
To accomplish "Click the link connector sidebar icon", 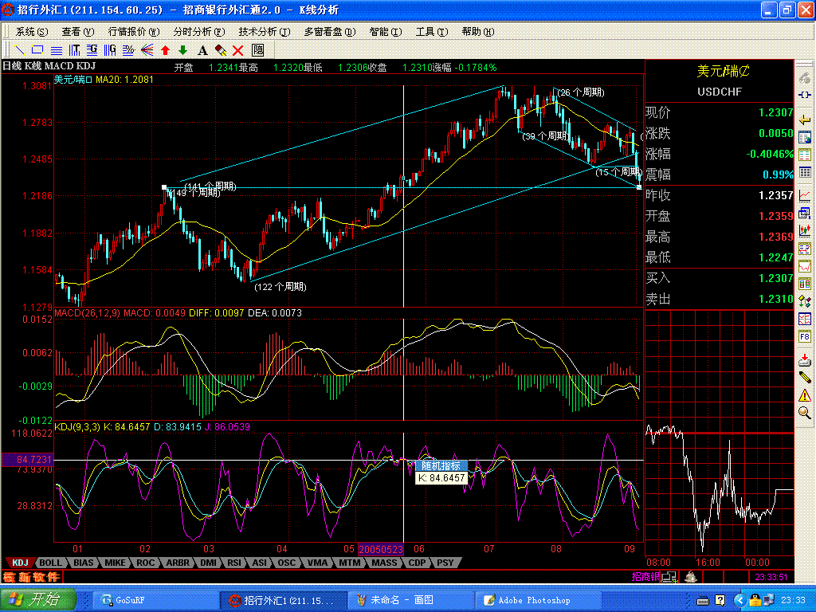I will click(805, 95).
